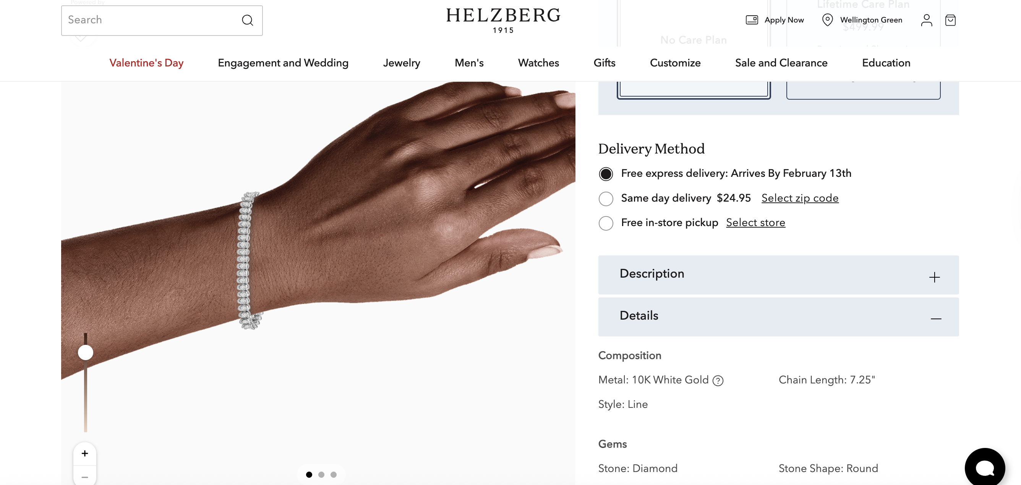The width and height of the screenshot is (1021, 485).
Task: Open the Valentine's Day menu
Action: pos(146,63)
